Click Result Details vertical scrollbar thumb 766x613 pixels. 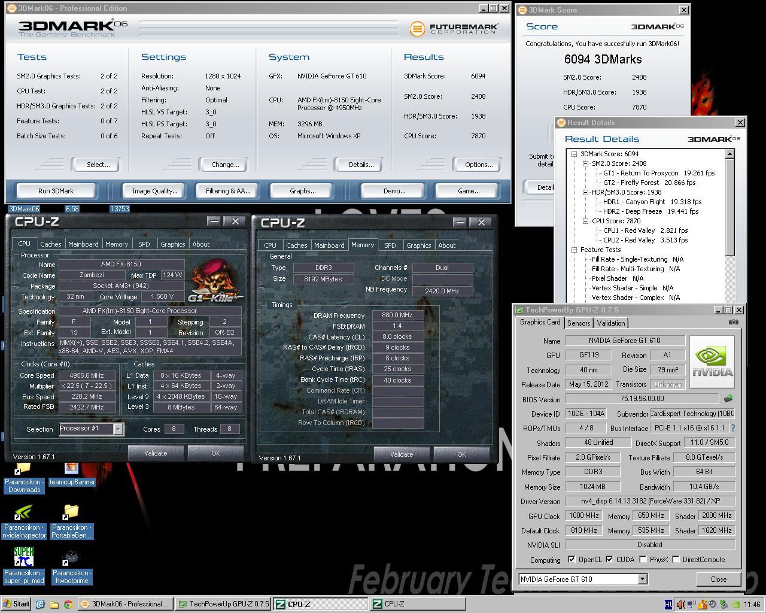729,207
